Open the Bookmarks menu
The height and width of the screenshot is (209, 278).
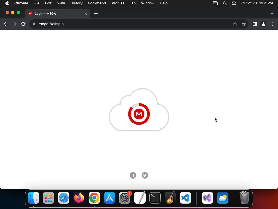pyautogui.click(x=97, y=3)
